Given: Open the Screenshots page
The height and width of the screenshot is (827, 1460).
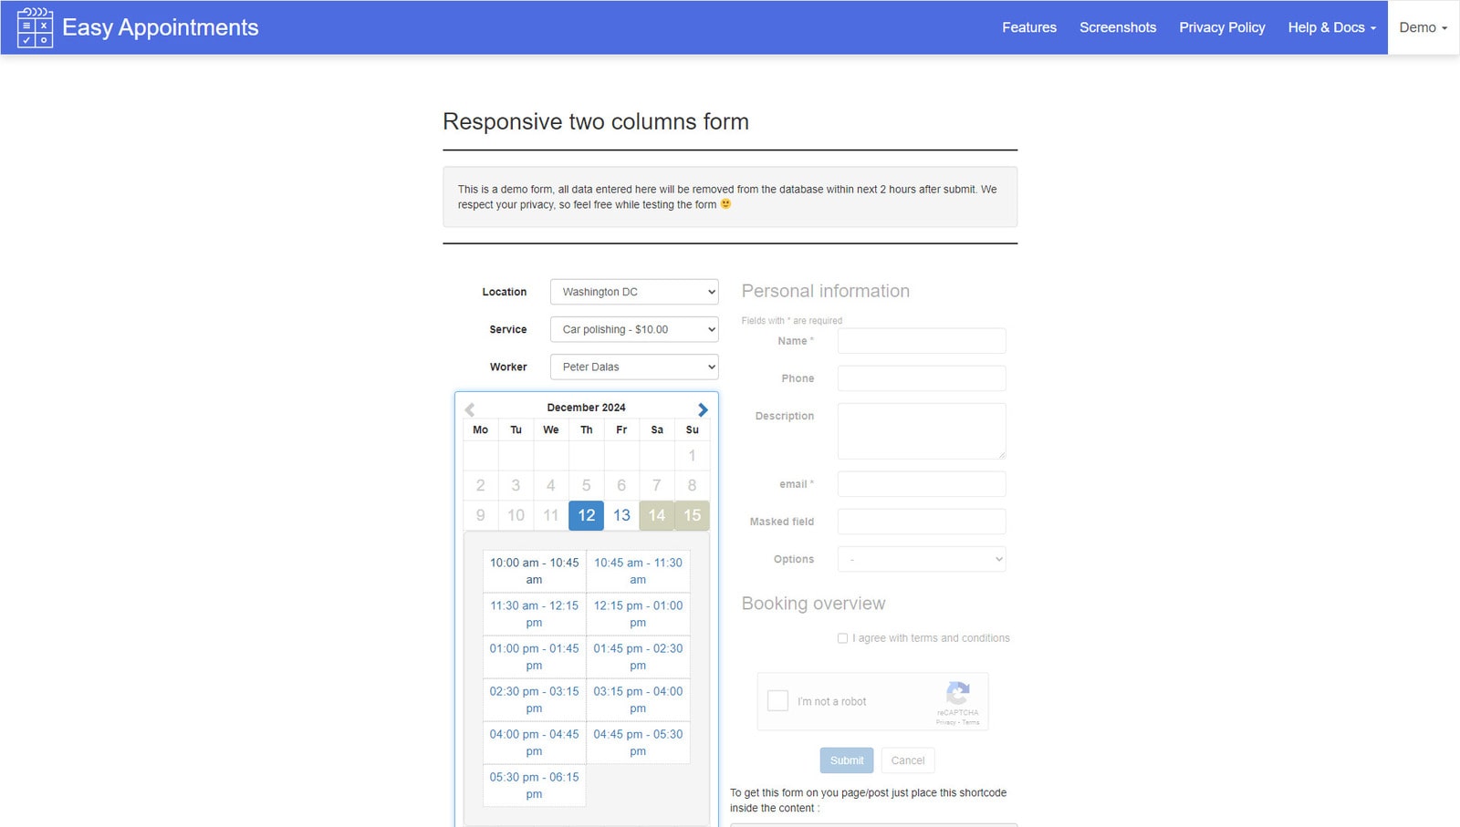Looking at the screenshot, I should pos(1118,27).
